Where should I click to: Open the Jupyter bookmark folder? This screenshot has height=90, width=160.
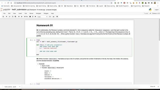(100, 6)
